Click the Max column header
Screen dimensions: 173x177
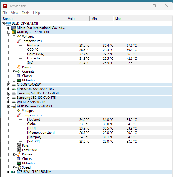click(125, 19)
